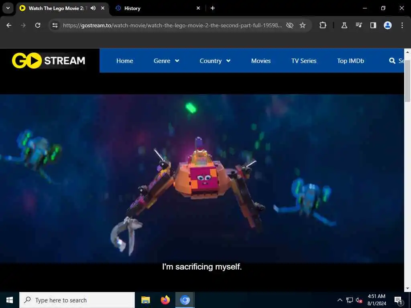The image size is (411, 308).
Task: Open the tab search dropdown
Action: 8,8
